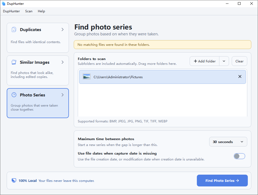Click 'Your files never leave this computer' text
Viewport: 258px width, 195px height.
point(67,181)
